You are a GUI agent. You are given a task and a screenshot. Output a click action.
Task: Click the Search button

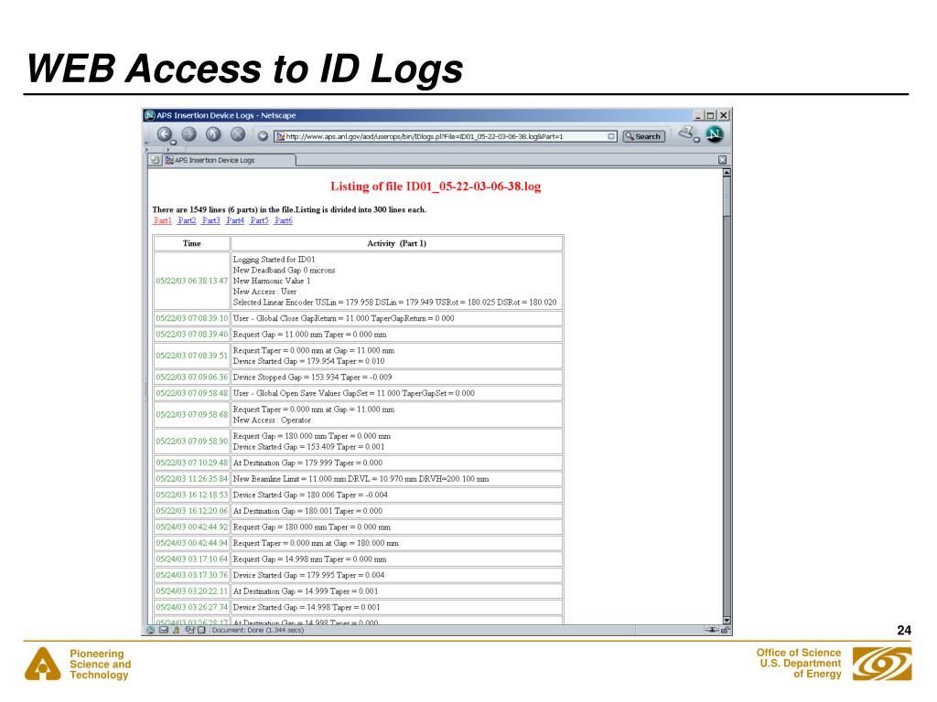coord(643,137)
